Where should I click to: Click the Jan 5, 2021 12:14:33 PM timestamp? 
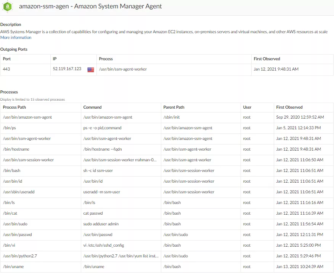299,128
